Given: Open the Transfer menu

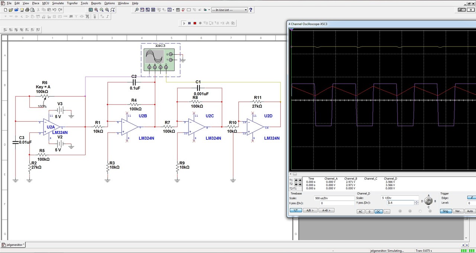Looking at the screenshot, I should (x=72, y=3).
